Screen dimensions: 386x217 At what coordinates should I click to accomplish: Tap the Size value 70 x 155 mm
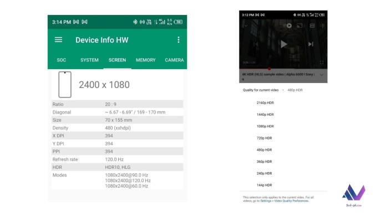[119, 120]
